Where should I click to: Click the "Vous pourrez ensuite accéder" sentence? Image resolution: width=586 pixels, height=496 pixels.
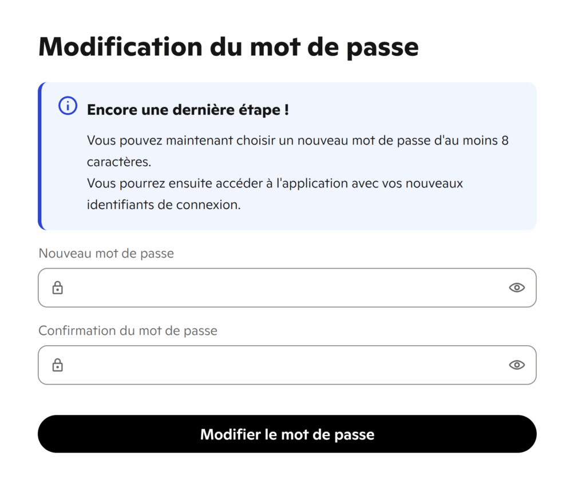click(275, 183)
